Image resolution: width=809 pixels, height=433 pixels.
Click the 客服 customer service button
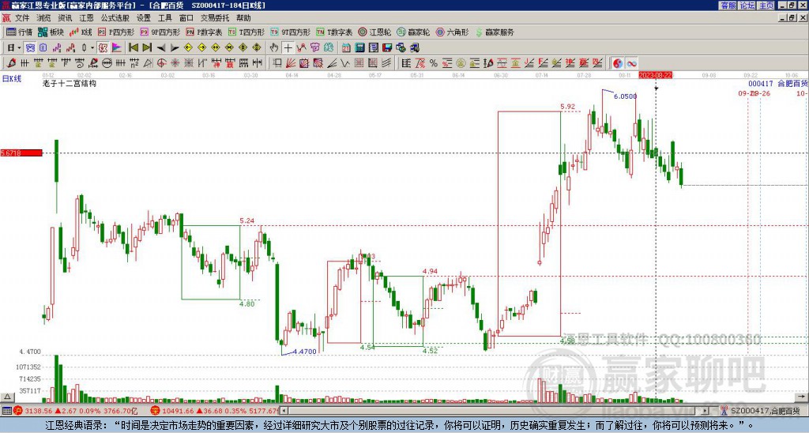[728, 6]
